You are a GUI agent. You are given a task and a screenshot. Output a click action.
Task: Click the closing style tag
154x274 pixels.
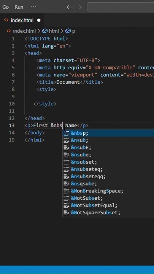coord(45,104)
